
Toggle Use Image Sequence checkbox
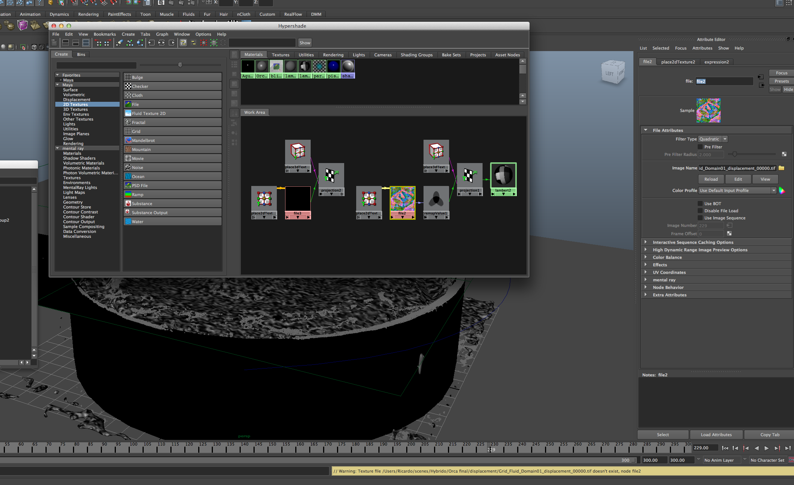click(700, 218)
